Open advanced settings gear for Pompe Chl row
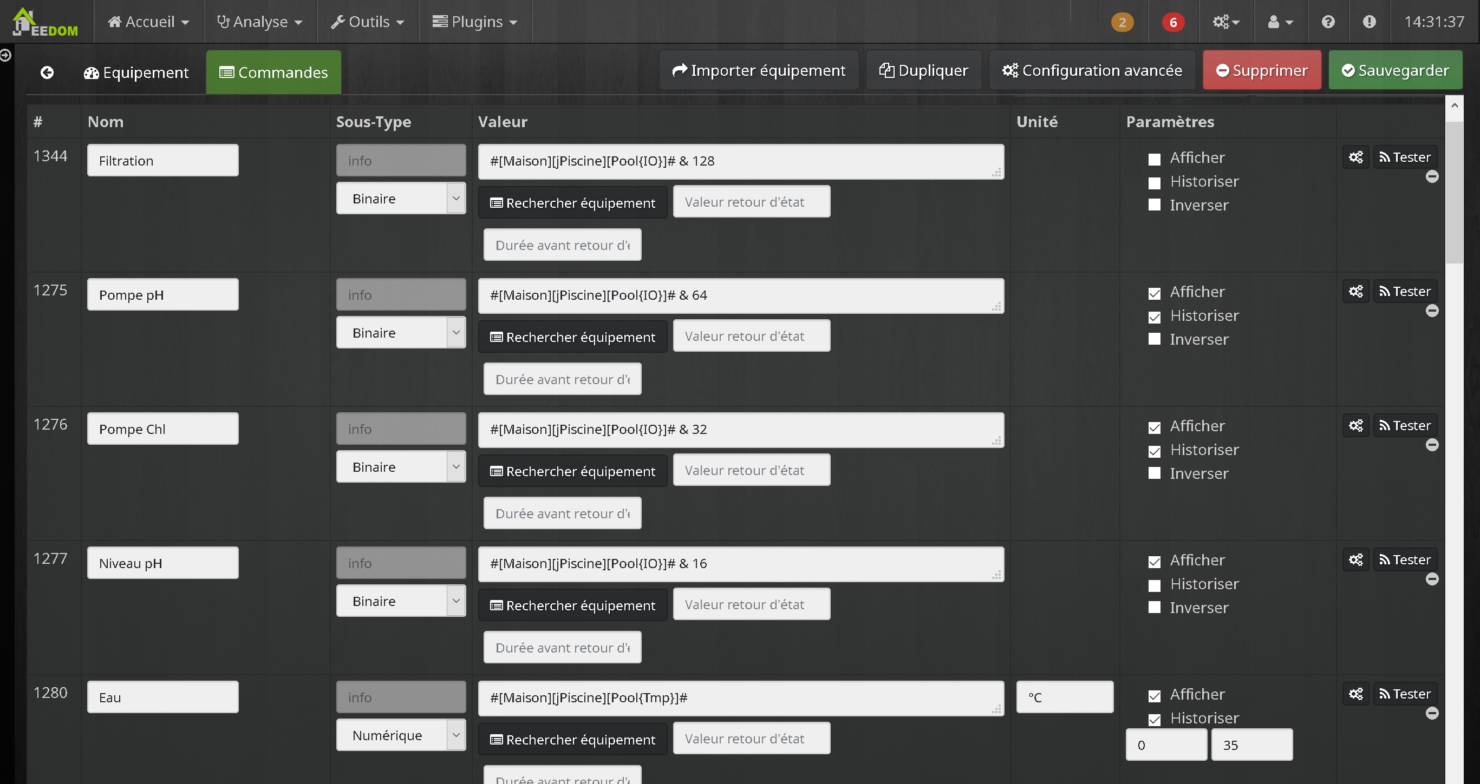1480x784 pixels. pos(1356,426)
